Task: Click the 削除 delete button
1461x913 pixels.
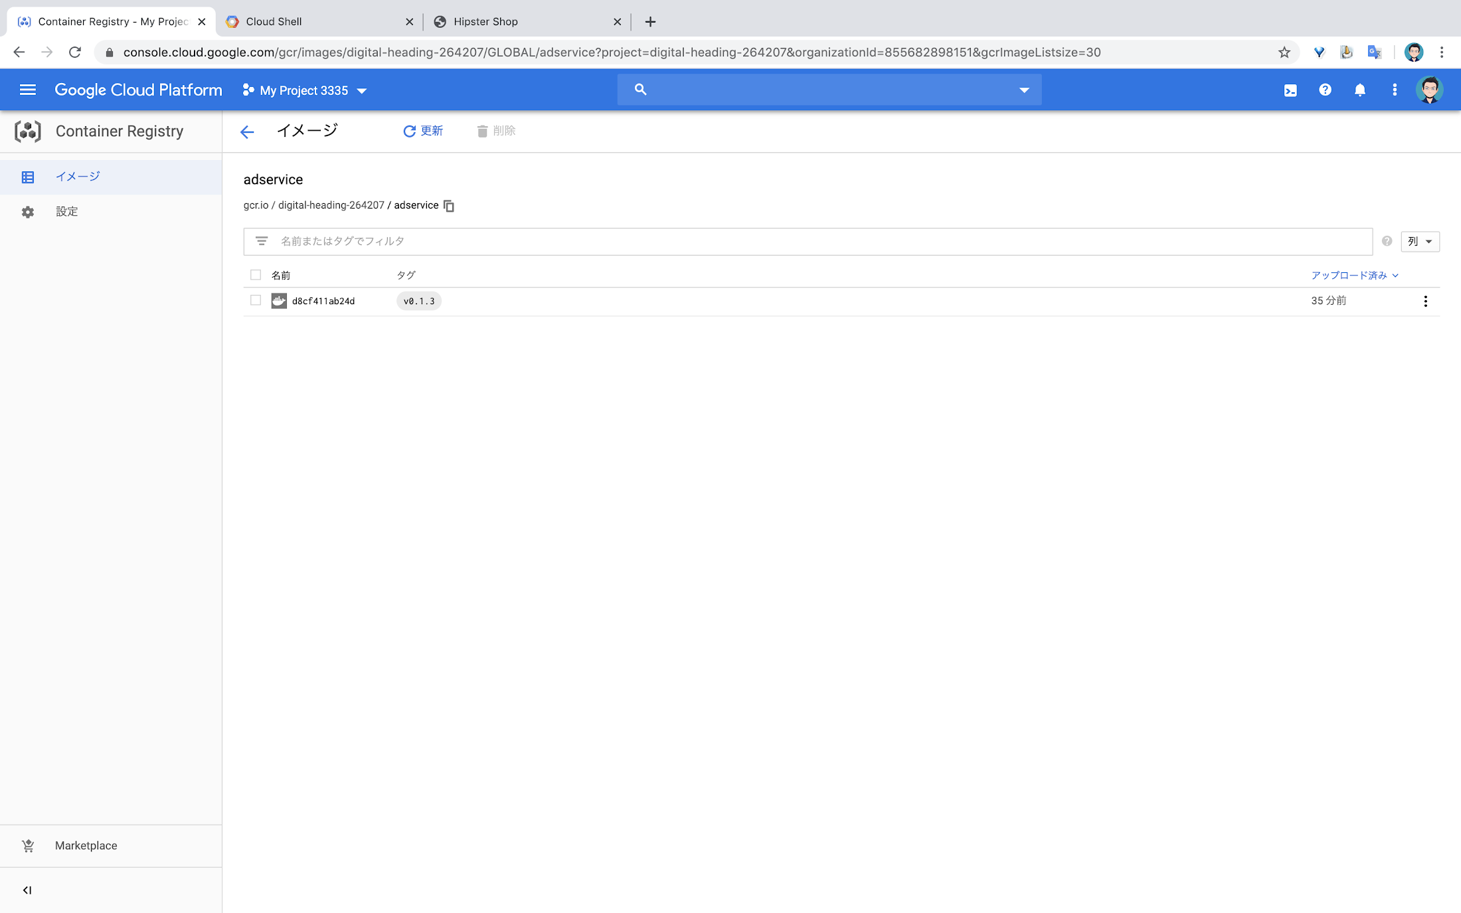Action: [494, 130]
